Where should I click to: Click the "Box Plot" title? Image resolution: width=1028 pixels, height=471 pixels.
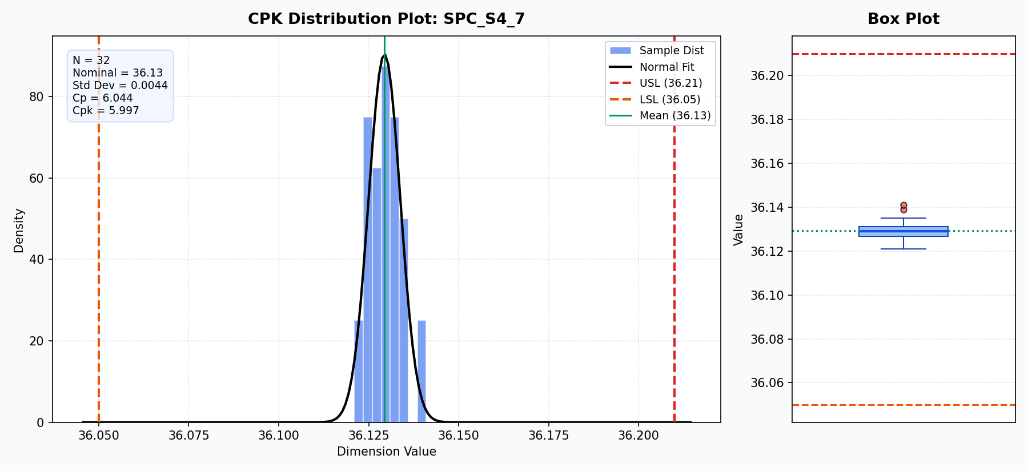tap(903, 19)
